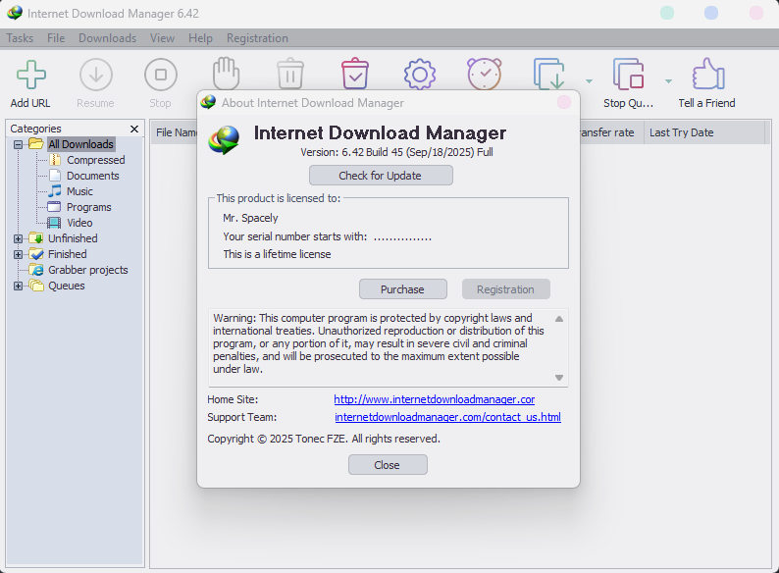Expand the Queues tree node

(19, 286)
